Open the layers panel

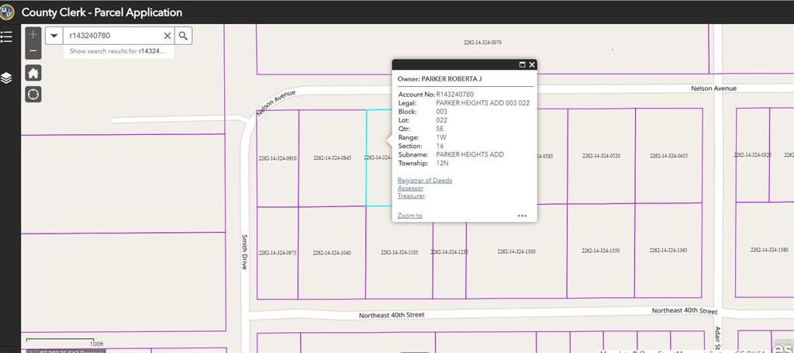[7, 78]
